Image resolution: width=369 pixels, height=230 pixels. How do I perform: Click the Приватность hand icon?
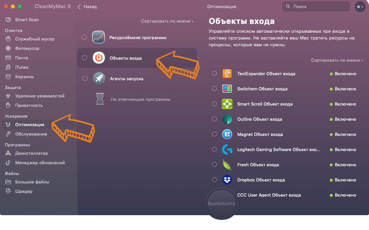[x=8, y=105]
